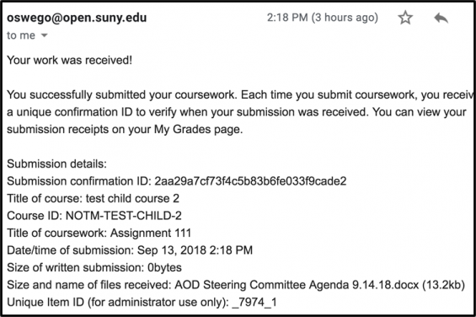
Task: Click the "0bytes" written submission size
Action: [164, 268]
